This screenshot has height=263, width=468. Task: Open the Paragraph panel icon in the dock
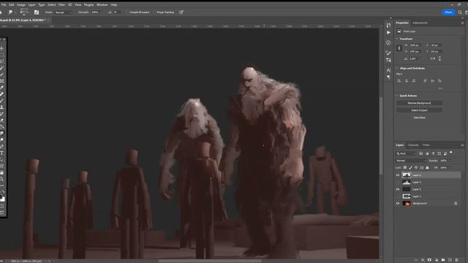388,77
